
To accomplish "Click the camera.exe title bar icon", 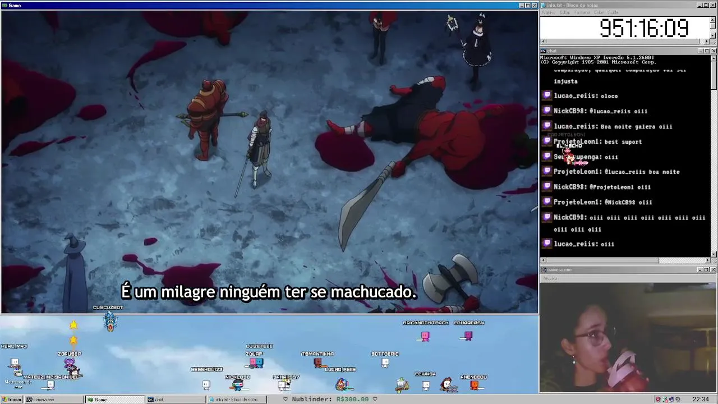I will click(x=543, y=270).
